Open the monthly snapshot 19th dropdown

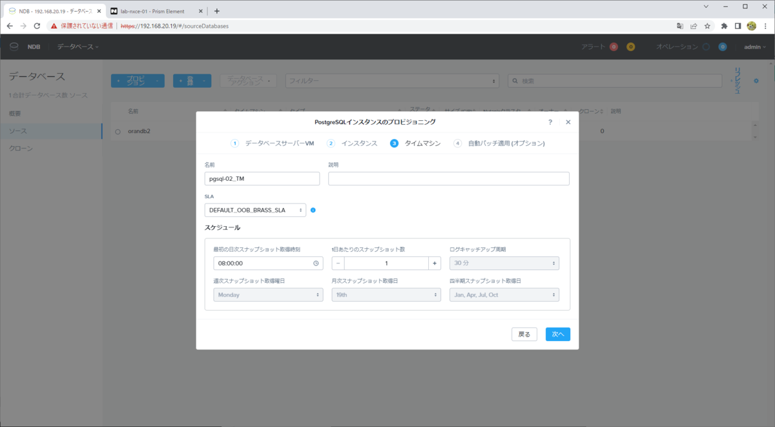point(386,295)
